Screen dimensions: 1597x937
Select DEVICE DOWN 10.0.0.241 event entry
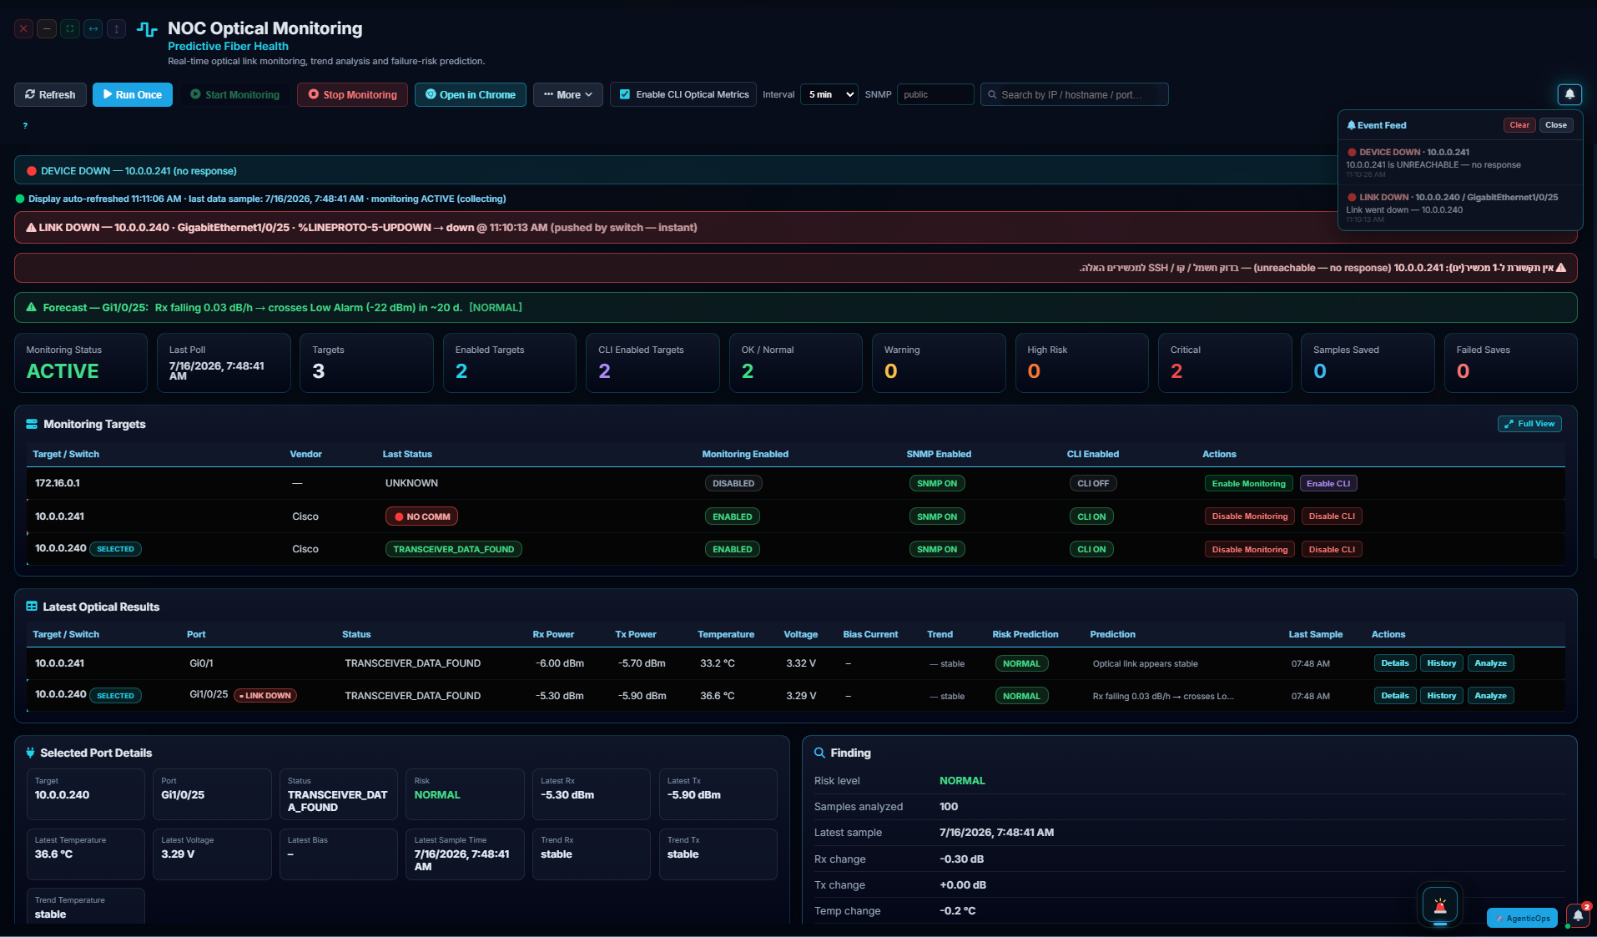(x=1460, y=164)
